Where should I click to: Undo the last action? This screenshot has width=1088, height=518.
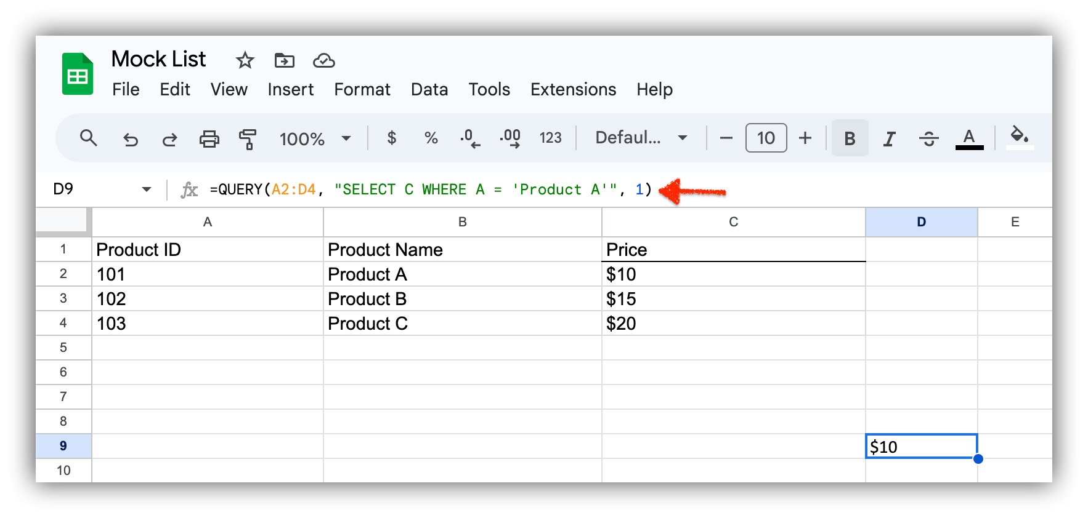tap(130, 139)
